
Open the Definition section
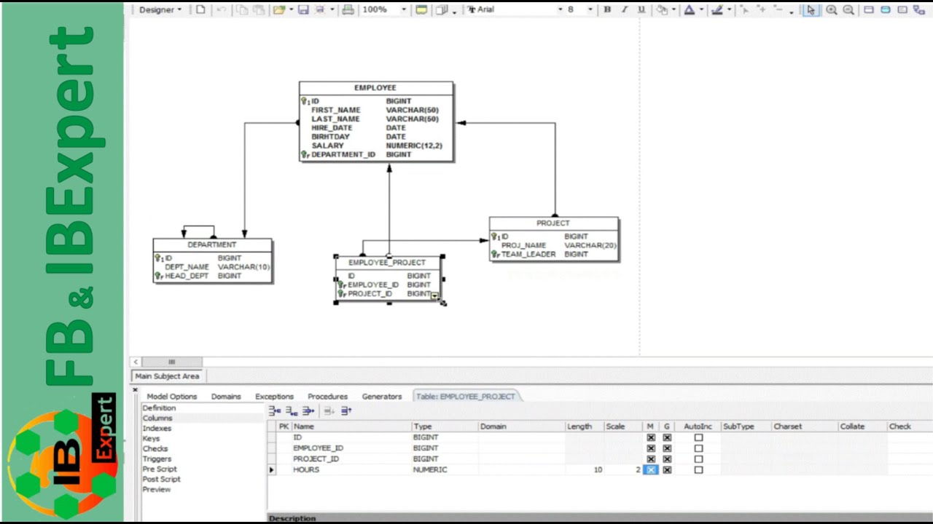159,408
